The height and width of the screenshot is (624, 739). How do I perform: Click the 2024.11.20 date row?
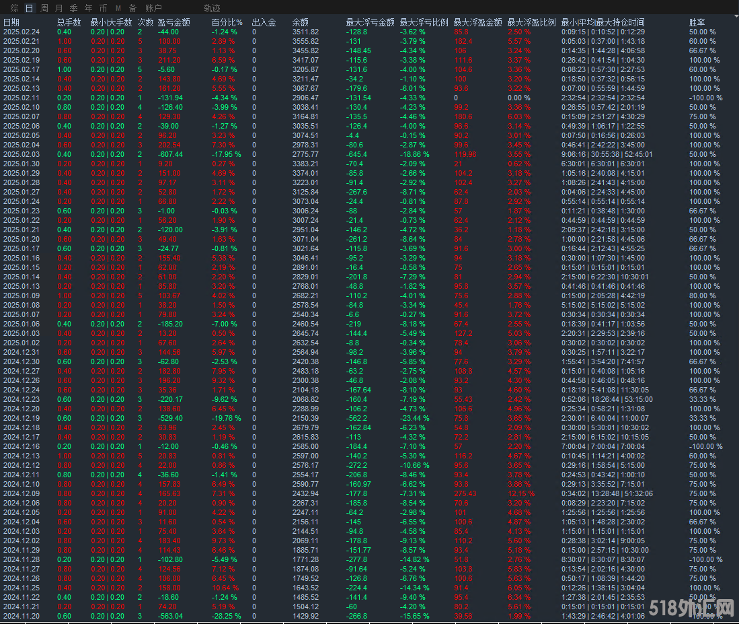click(21, 616)
